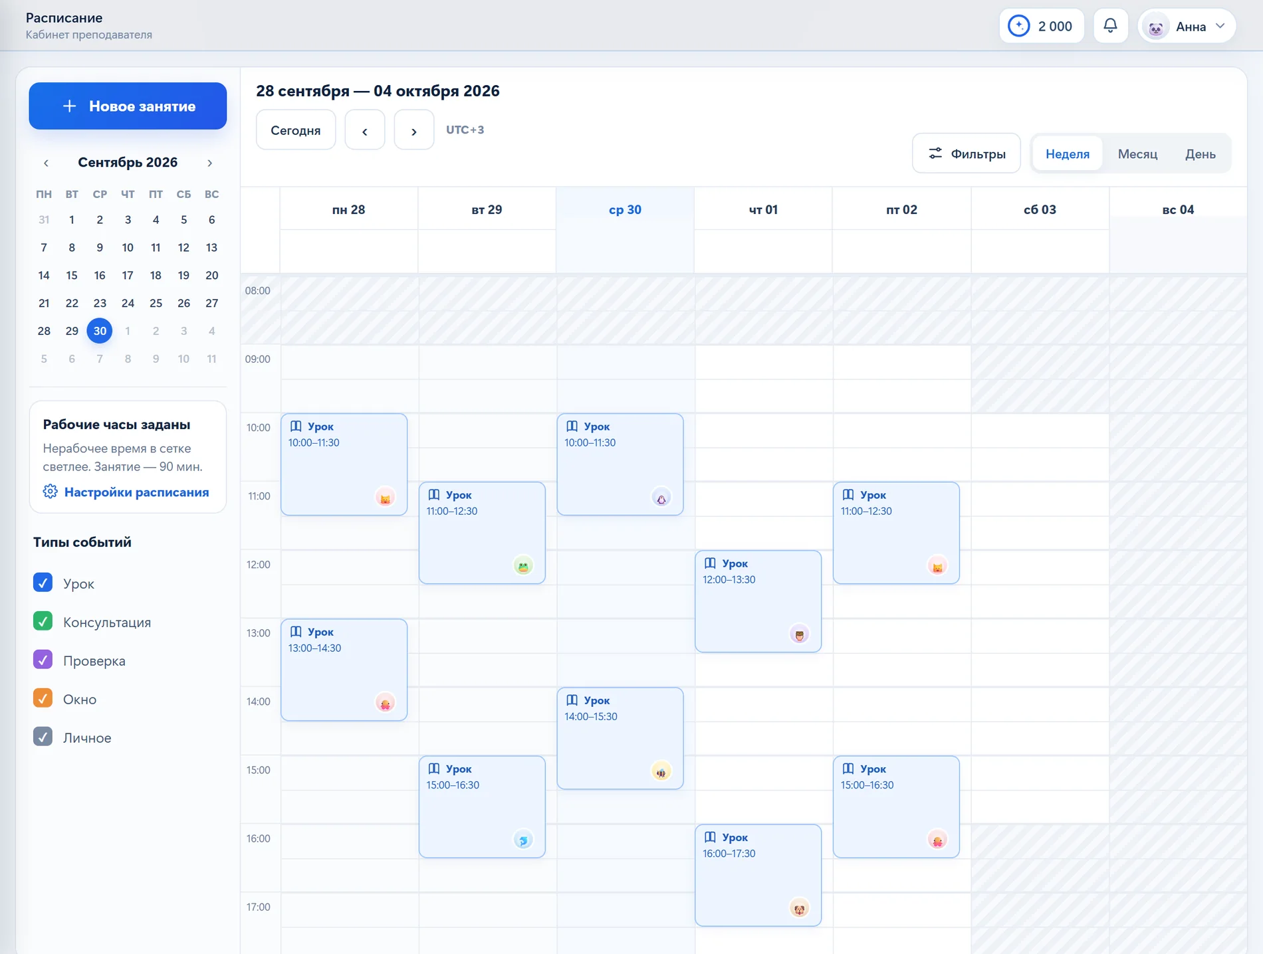The height and width of the screenshot is (954, 1263).
Task: Show the previous week with left chevron
Action: tap(365, 130)
